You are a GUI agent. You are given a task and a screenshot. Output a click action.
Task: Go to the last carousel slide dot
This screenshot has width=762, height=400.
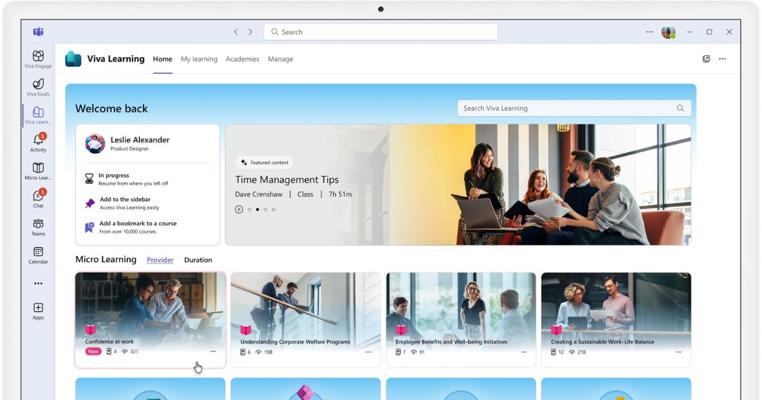pos(274,210)
